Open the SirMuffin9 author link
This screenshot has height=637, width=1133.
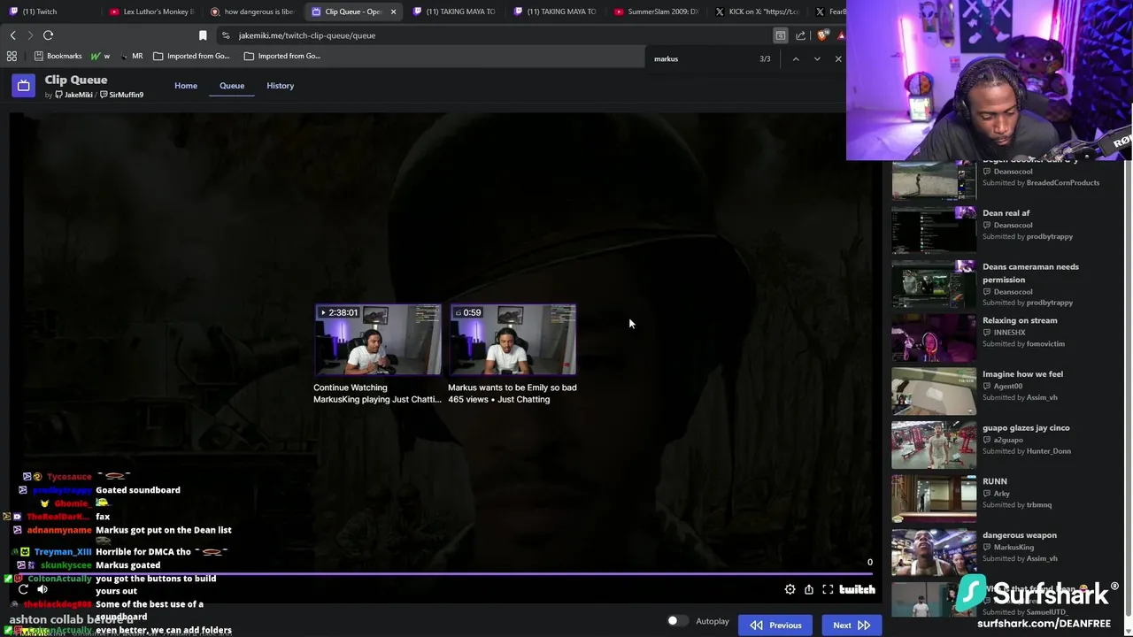121,95
